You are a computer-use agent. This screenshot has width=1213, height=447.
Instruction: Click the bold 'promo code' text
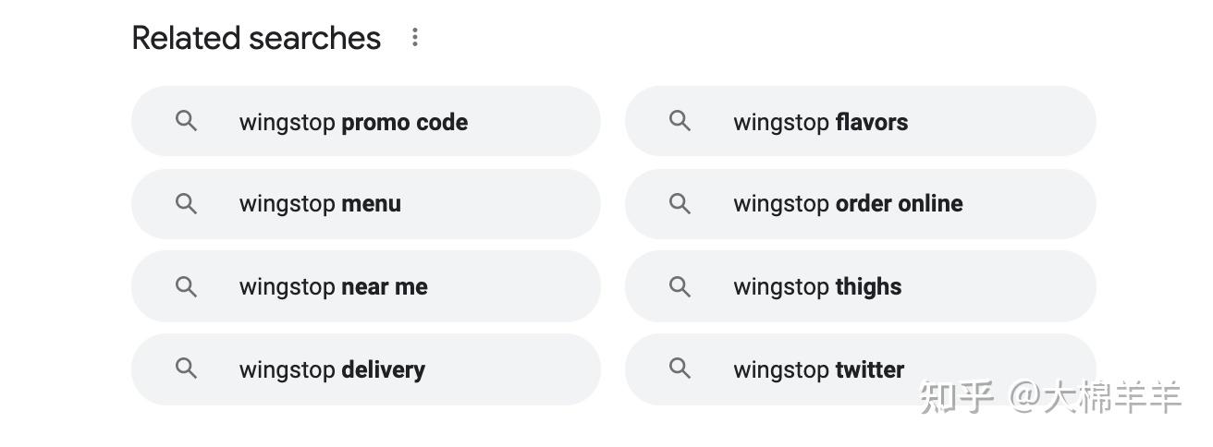click(x=405, y=122)
